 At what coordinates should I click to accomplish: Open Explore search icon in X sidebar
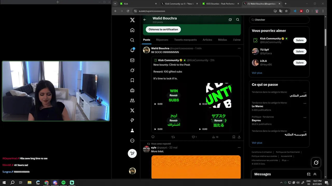(x=132, y=40)
